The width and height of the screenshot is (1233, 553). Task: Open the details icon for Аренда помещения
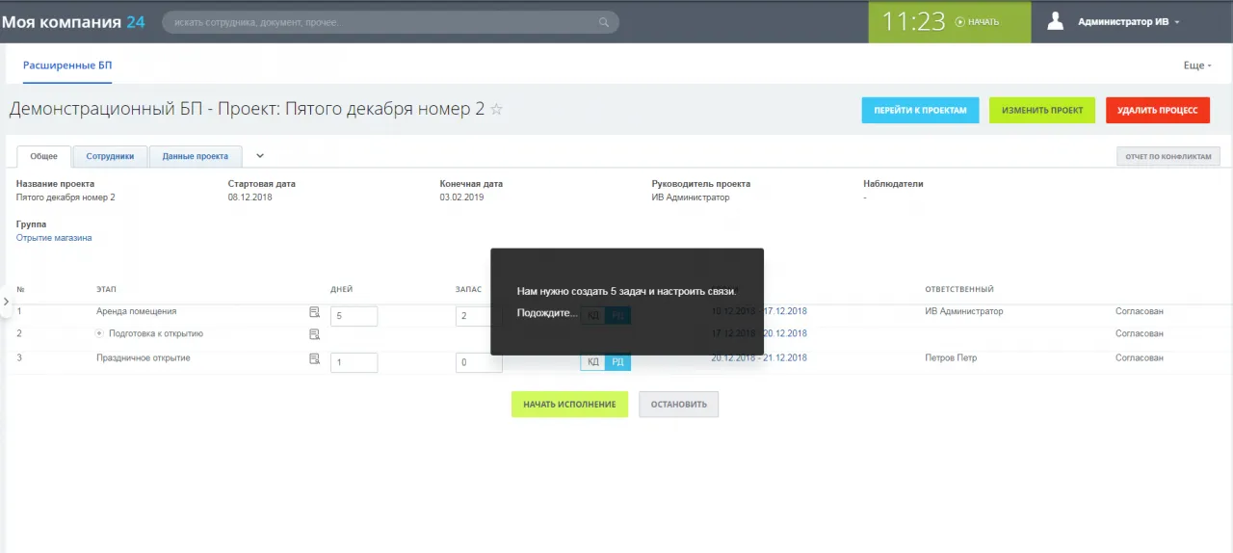(314, 312)
